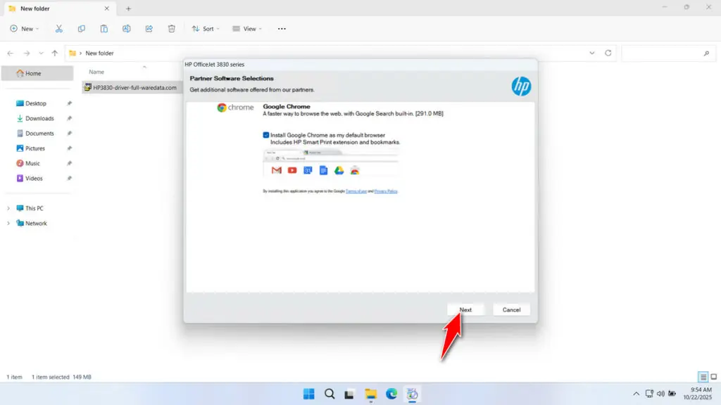
Task: Click the Paste icon in toolbar
Action: [104, 29]
